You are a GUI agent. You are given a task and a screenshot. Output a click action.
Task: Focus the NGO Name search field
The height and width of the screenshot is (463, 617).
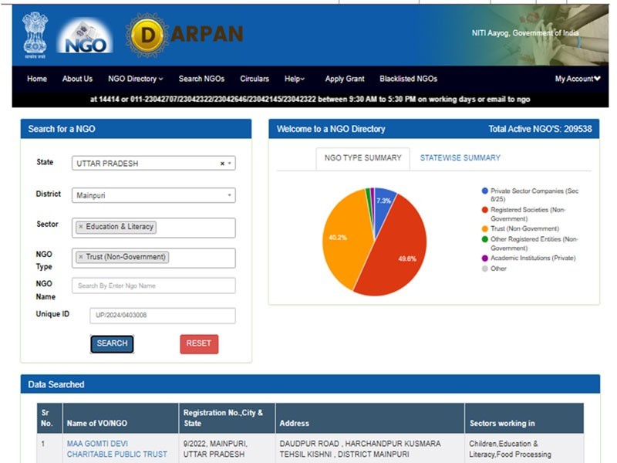point(153,286)
